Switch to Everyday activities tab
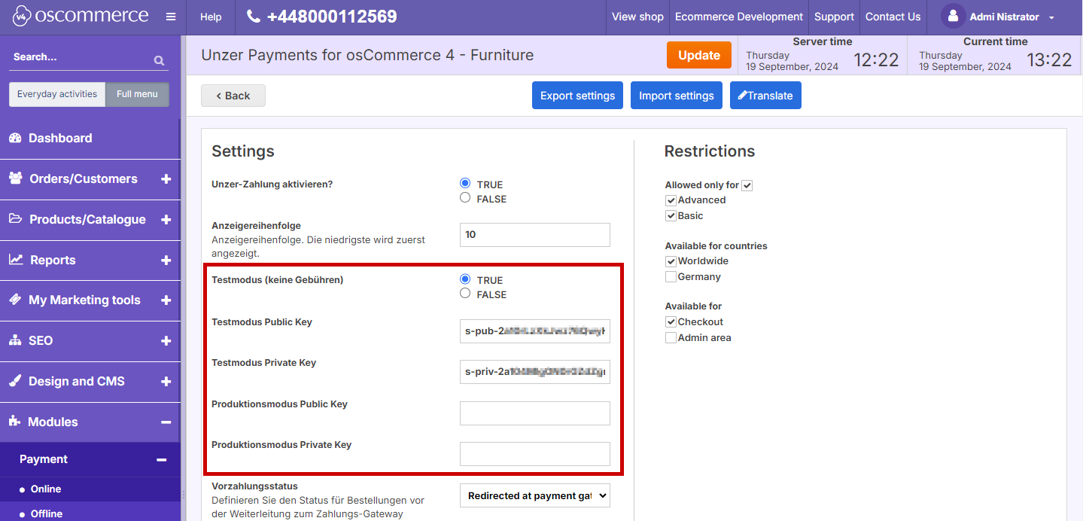The width and height of the screenshot is (1083, 521). click(57, 94)
